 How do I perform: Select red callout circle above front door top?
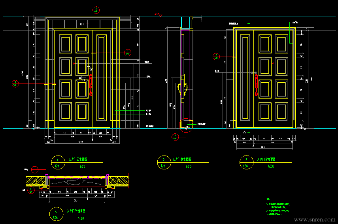point(96,10)
